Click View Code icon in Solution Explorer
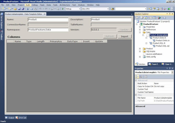 (151, 18)
